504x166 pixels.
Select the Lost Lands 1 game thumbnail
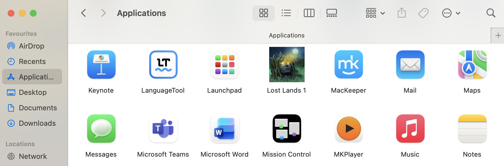287,65
